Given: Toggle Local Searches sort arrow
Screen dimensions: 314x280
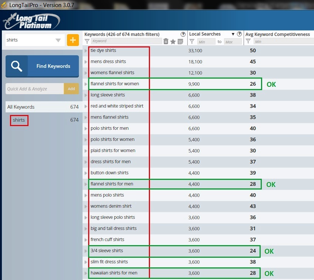Looking at the screenshot, I should (233, 34).
